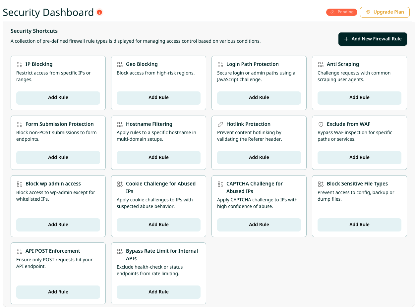The image size is (416, 308).
Task: Click the info icon beside Security Dashboard
Action: tap(99, 13)
